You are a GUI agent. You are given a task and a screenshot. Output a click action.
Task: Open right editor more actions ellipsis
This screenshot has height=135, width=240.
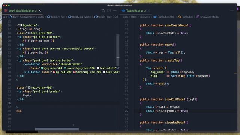click(232, 10)
